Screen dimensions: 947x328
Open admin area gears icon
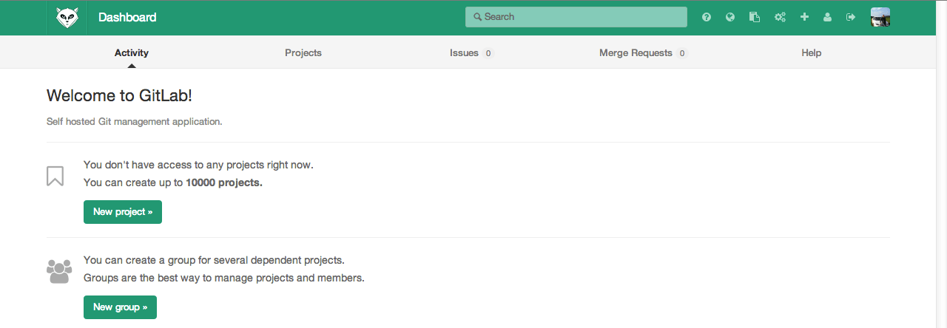pos(780,17)
